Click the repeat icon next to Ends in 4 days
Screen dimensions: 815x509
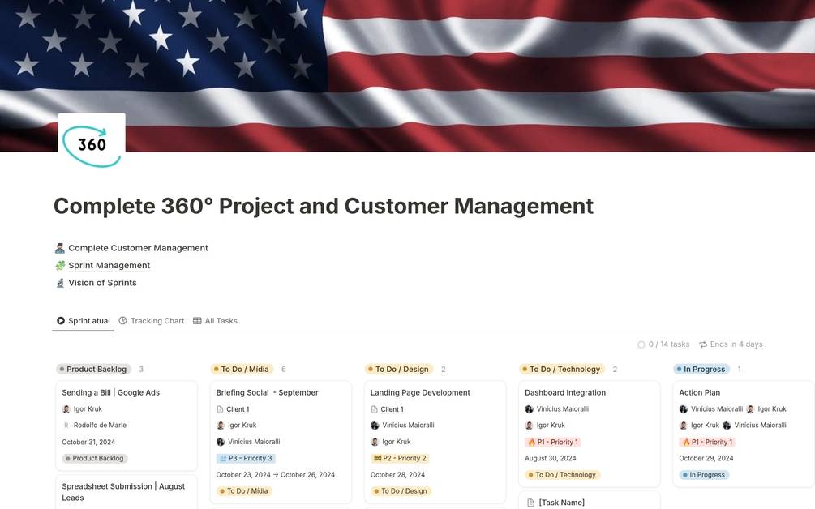tap(703, 344)
